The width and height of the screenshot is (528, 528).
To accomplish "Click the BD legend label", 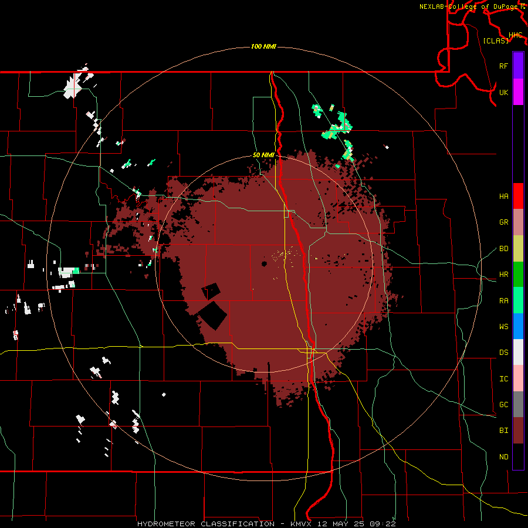I will point(503,249).
